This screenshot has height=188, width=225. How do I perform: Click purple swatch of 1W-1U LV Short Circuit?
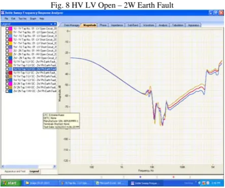11,47
